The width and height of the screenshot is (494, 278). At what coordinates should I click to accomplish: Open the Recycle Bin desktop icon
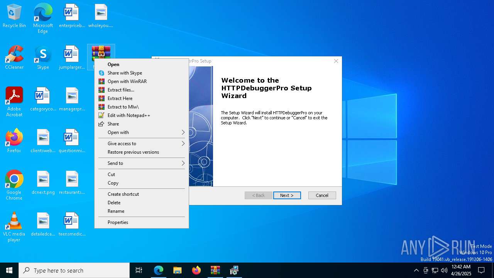click(x=14, y=16)
